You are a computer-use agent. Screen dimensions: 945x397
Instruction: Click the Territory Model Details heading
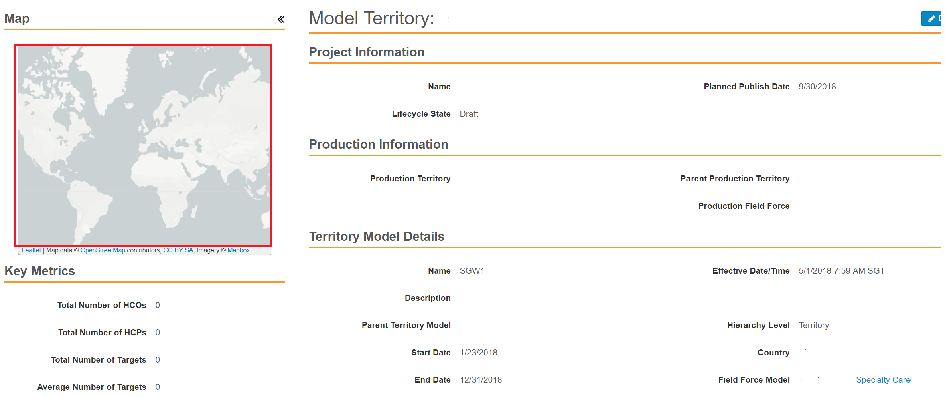(x=376, y=236)
